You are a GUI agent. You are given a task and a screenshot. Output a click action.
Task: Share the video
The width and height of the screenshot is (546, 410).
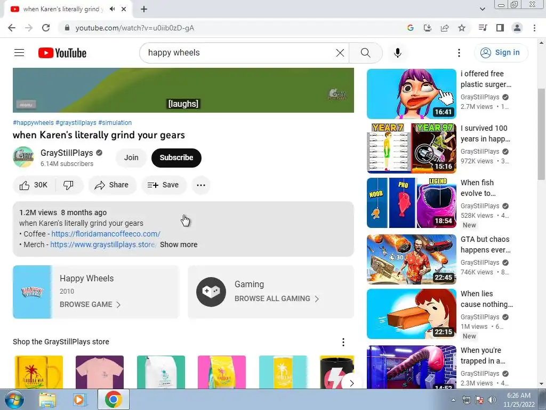coord(112,185)
